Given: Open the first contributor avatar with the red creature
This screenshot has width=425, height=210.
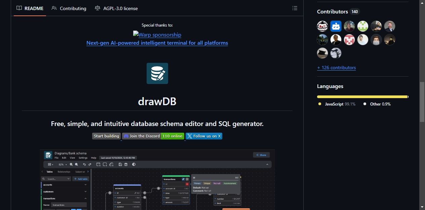Looking at the screenshot, I should pyautogui.click(x=322, y=26).
